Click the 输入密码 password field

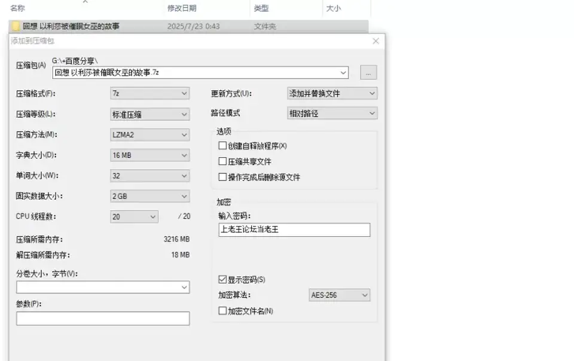294,230
